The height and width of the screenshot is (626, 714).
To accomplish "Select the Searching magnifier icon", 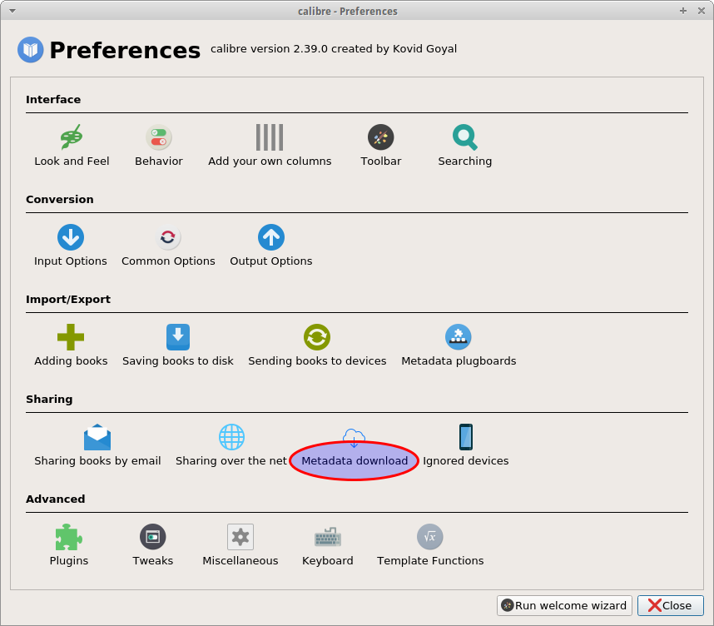I will [465, 137].
